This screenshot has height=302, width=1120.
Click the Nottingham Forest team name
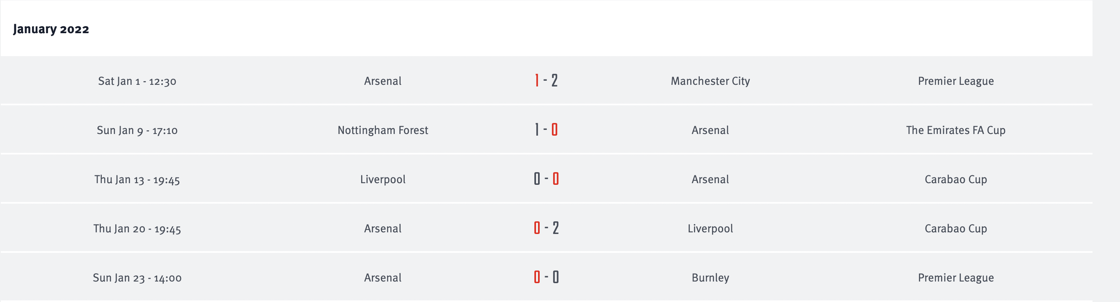tap(382, 130)
